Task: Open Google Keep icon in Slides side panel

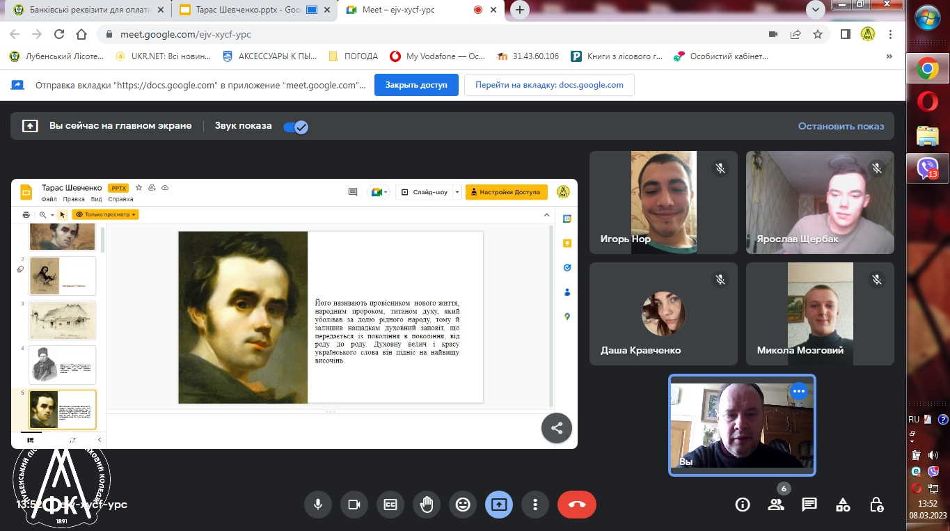Action: point(567,243)
